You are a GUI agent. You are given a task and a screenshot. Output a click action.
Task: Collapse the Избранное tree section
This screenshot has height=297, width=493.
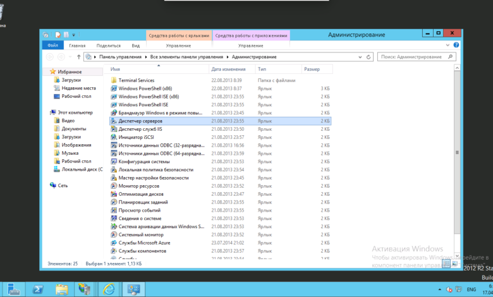(47, 72)
